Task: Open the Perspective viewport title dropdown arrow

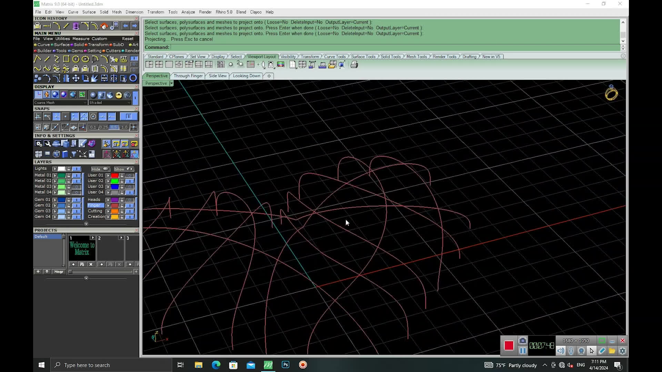Action: pos(171,83)
